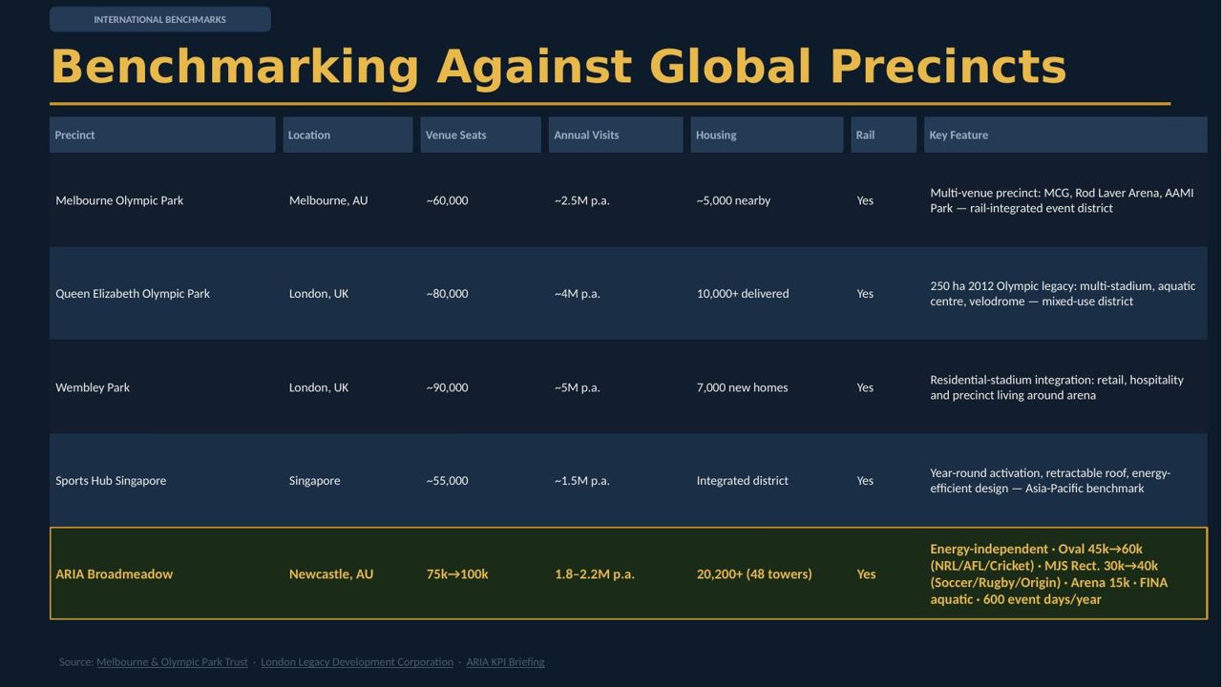The height and width of the screenshot is (687, 1222).
Task: Click the ~80,000 venue seats cell
Action: [447, 294]
